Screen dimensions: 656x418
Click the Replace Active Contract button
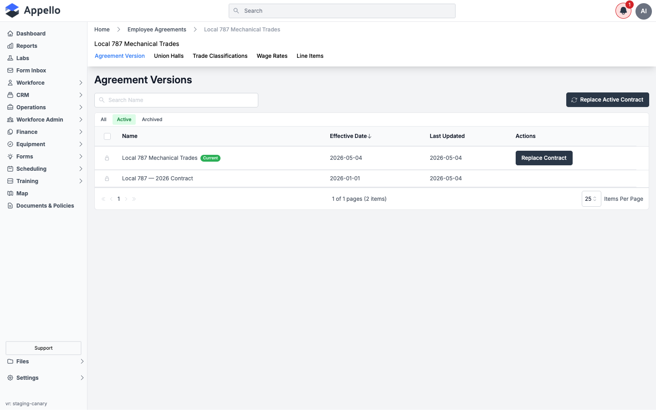pyautogui.click(x=607, y=100)
